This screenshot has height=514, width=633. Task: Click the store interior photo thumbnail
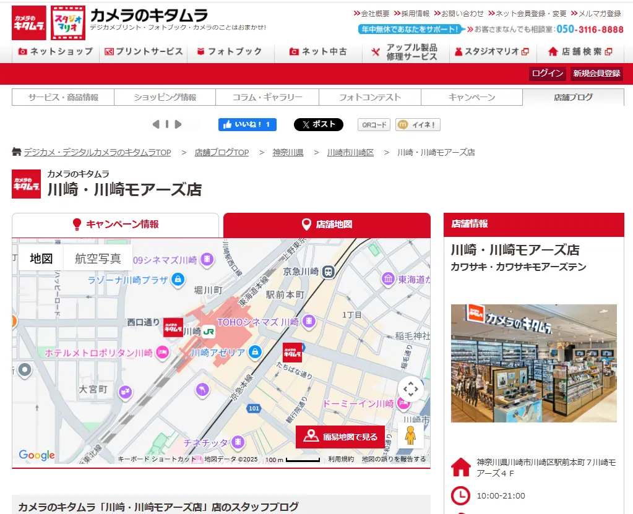534,363
